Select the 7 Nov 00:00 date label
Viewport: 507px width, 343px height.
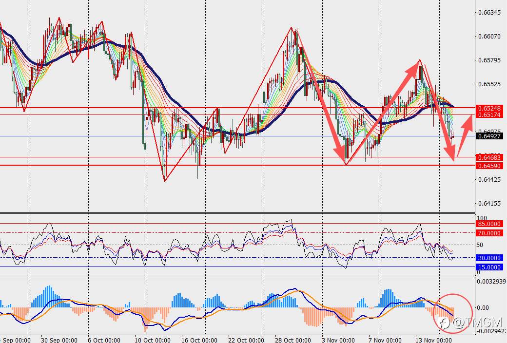[x=385, y=340]
